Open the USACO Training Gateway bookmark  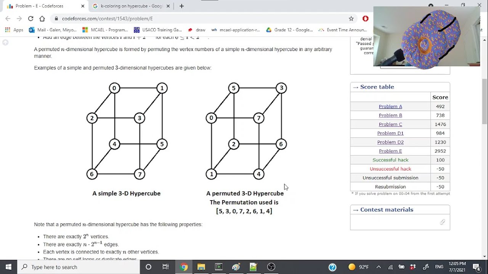click(158, 30)
